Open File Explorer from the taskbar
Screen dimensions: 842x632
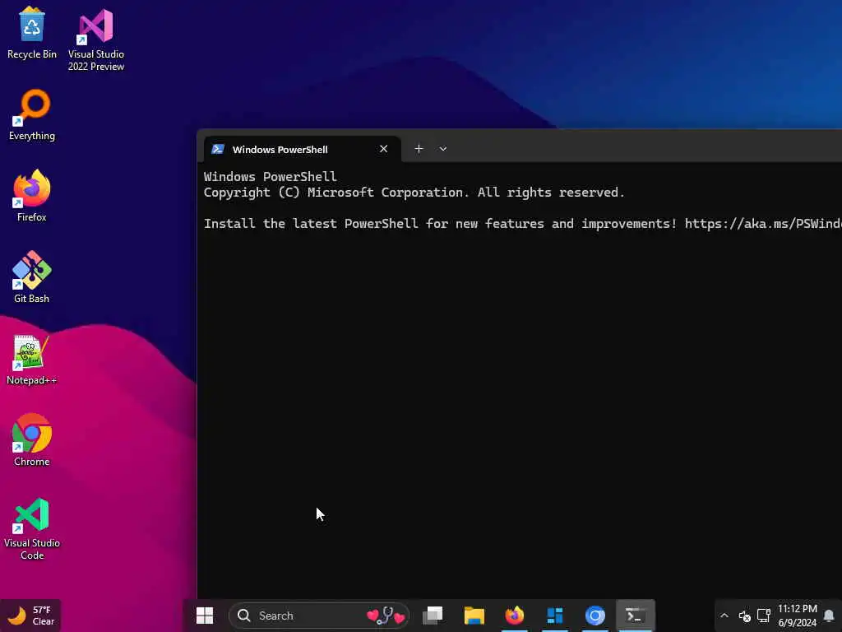(x=474, y=616)
